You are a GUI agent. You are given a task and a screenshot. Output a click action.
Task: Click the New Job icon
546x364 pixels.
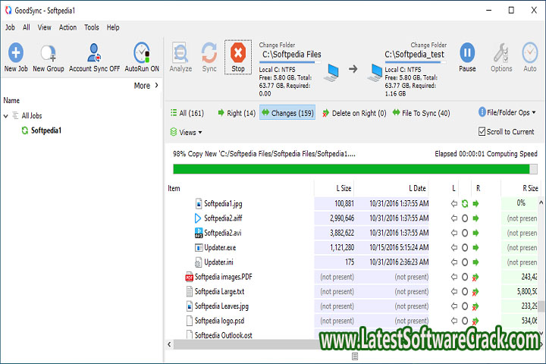click(x=16, y=53)
